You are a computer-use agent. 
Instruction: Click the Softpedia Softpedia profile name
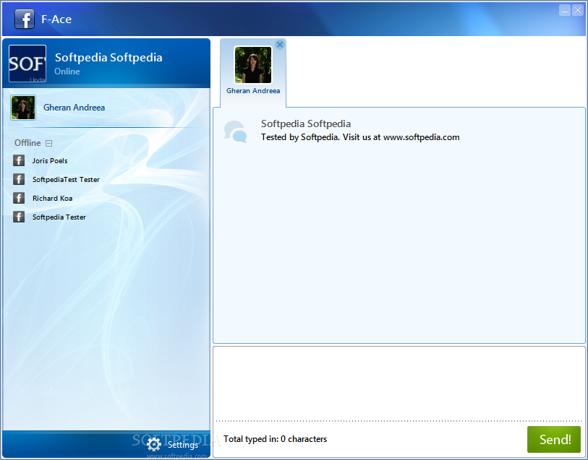tap(108, 57)
